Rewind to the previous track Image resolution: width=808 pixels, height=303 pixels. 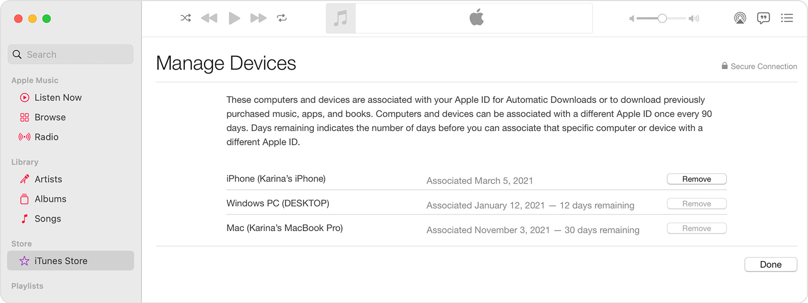(209, 18)
